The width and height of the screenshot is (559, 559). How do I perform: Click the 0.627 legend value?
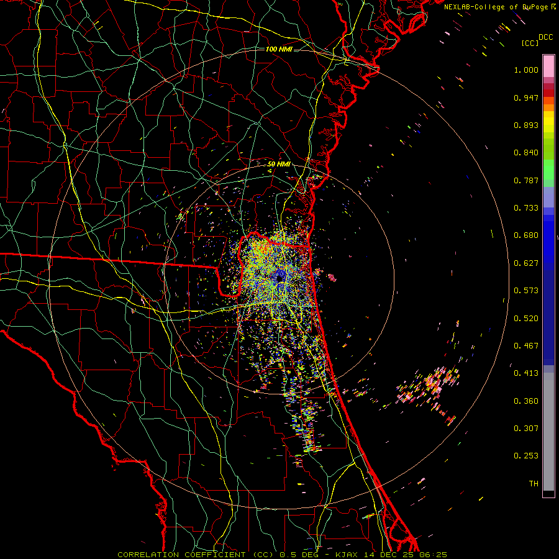pos(526,263)
